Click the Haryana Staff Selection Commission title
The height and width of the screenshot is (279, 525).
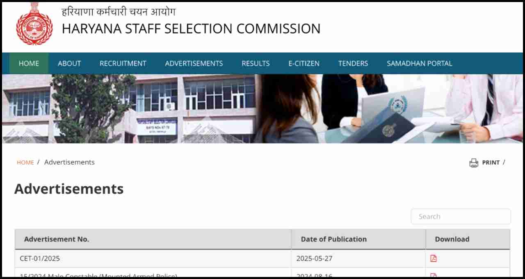pyautogui.click(x=191, y=28)
